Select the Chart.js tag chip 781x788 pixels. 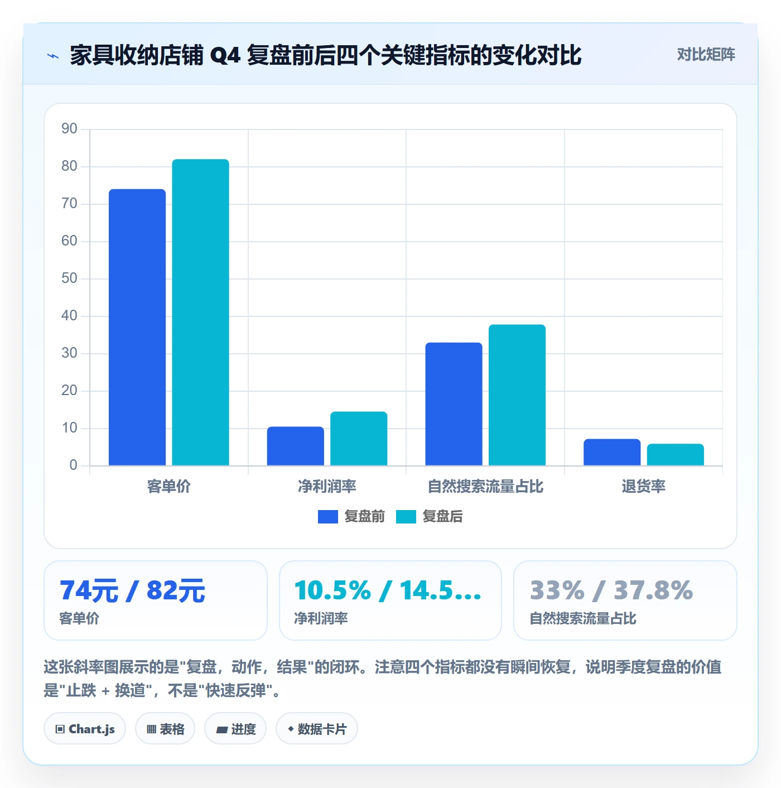85,729
